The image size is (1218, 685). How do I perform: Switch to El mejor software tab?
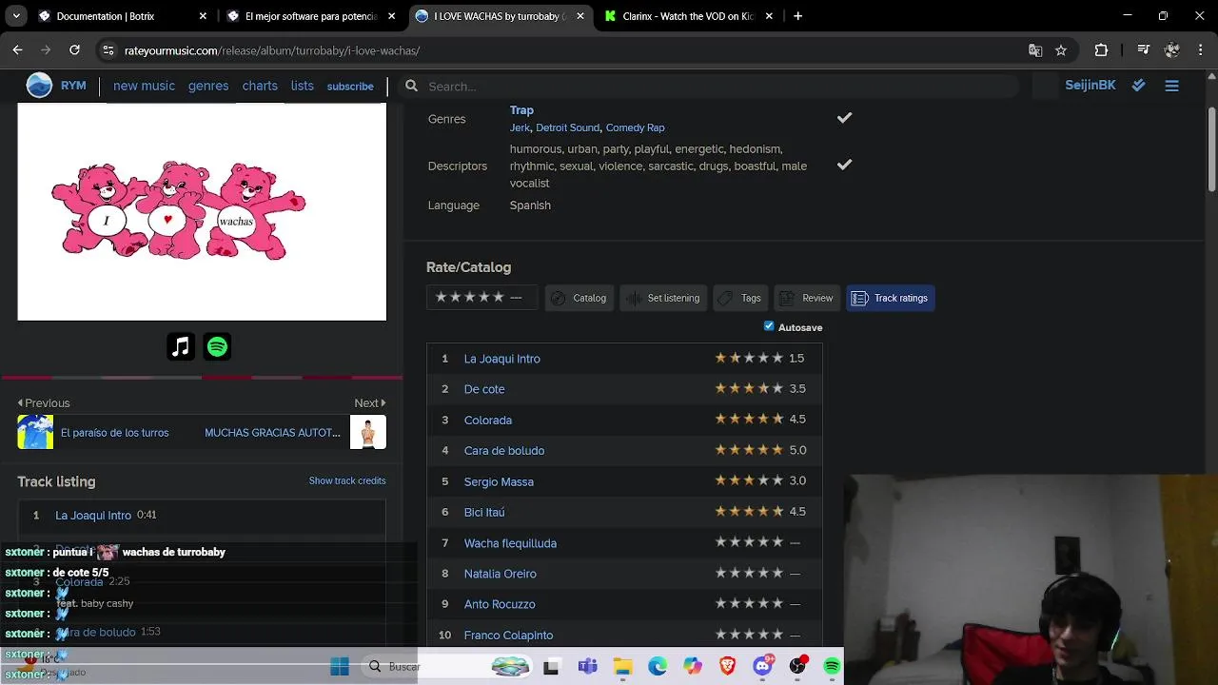coord(311,16)
